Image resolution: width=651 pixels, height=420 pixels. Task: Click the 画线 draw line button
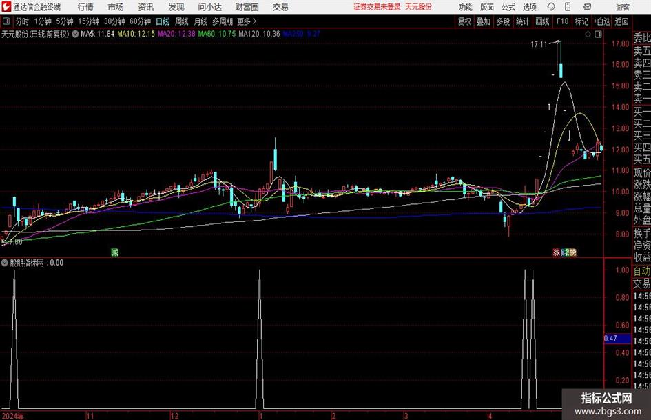pos(542,21)
